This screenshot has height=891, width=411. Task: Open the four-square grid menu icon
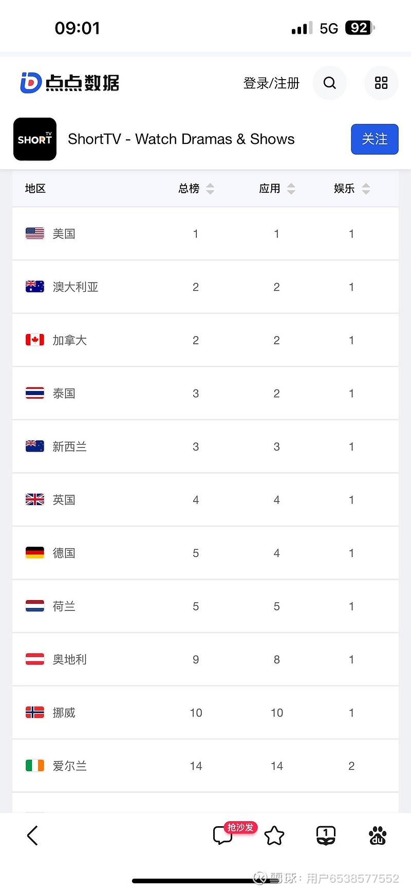381,83
